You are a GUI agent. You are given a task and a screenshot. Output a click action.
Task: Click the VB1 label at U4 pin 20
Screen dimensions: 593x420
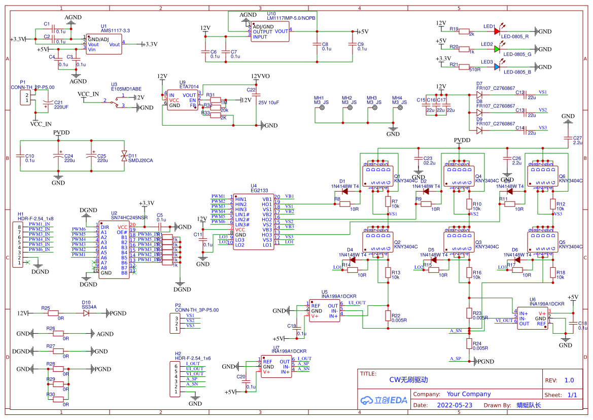(x=289, y=196)
